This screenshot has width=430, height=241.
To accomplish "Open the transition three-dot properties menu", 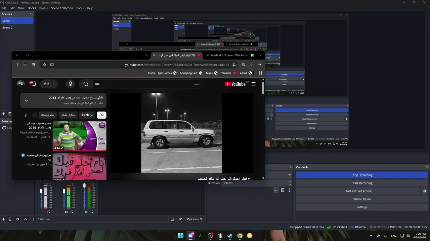I will coord(289,190).
